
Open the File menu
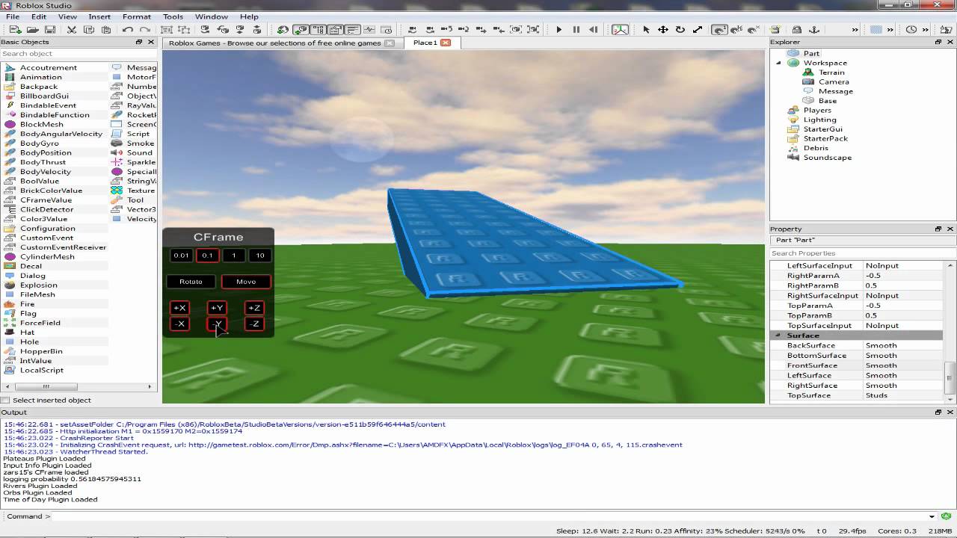[13, 16]
